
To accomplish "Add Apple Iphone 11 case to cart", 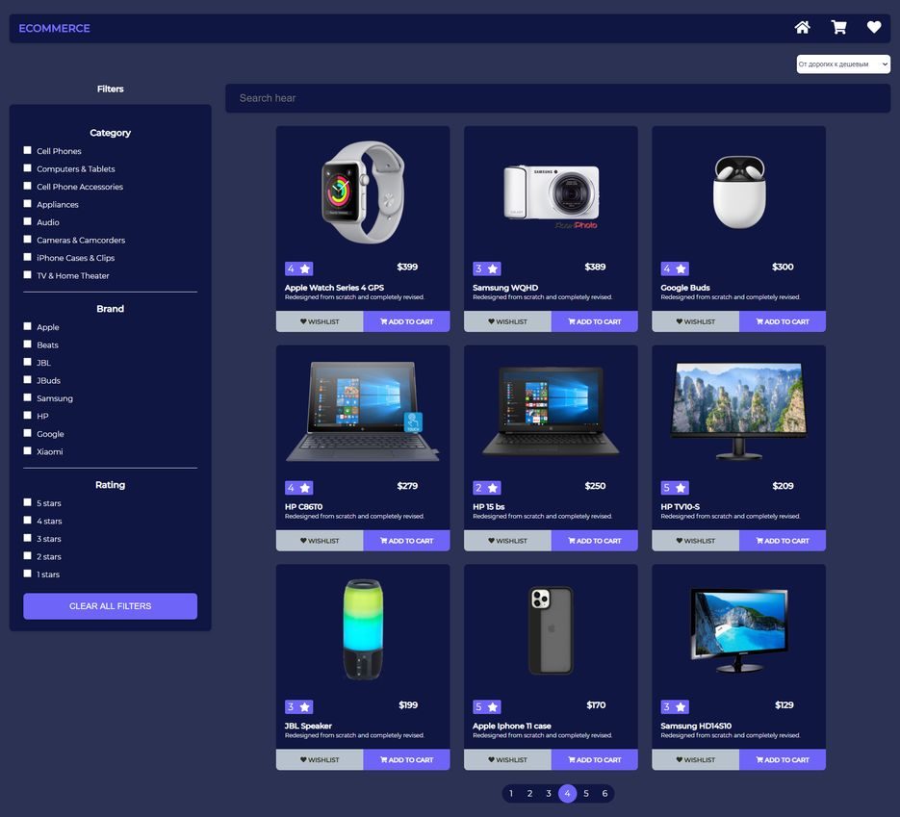I will coord(595,759).
